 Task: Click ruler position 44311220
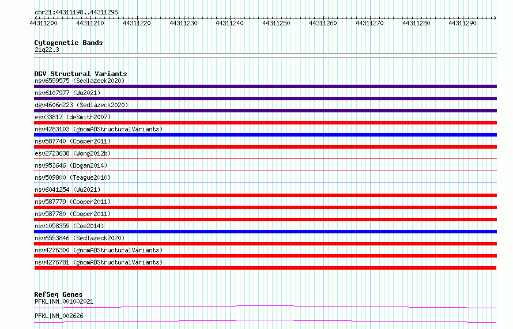(x=137, y=23)
